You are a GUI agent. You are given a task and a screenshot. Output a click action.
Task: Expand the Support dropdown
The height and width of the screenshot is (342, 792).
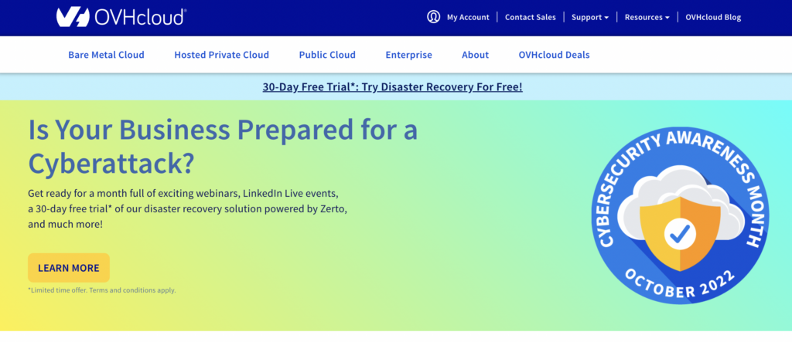590,17
